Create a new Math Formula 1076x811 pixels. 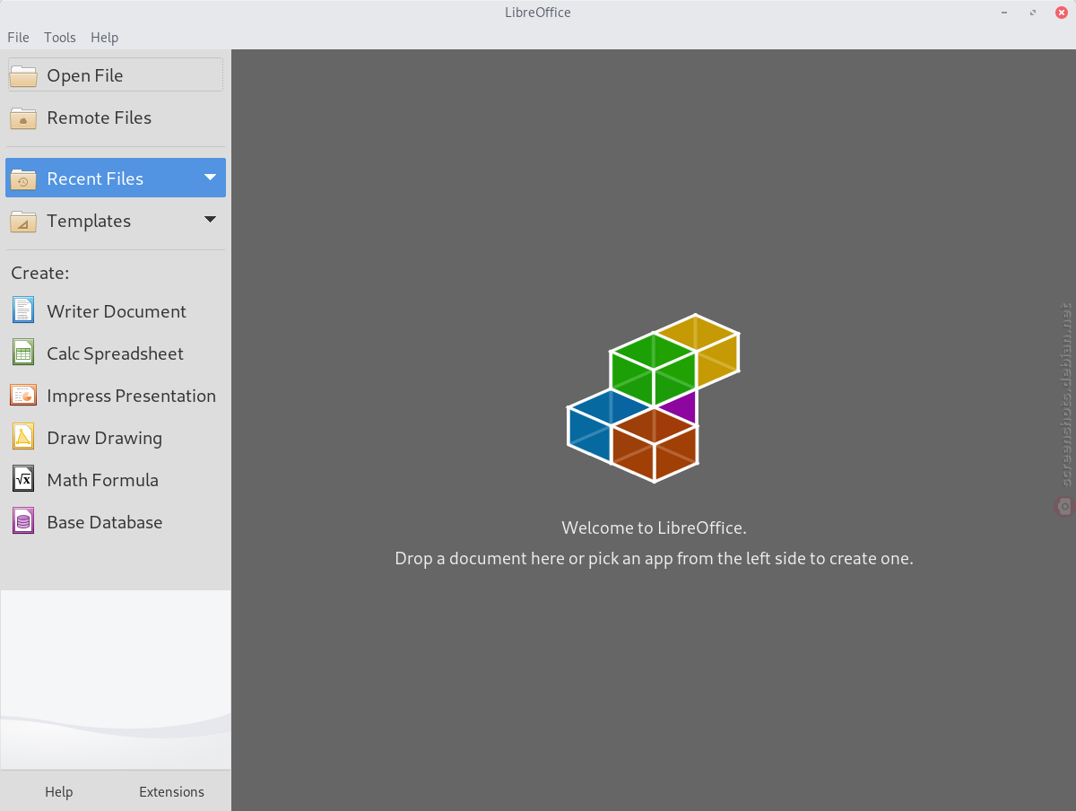coord(116,479)
